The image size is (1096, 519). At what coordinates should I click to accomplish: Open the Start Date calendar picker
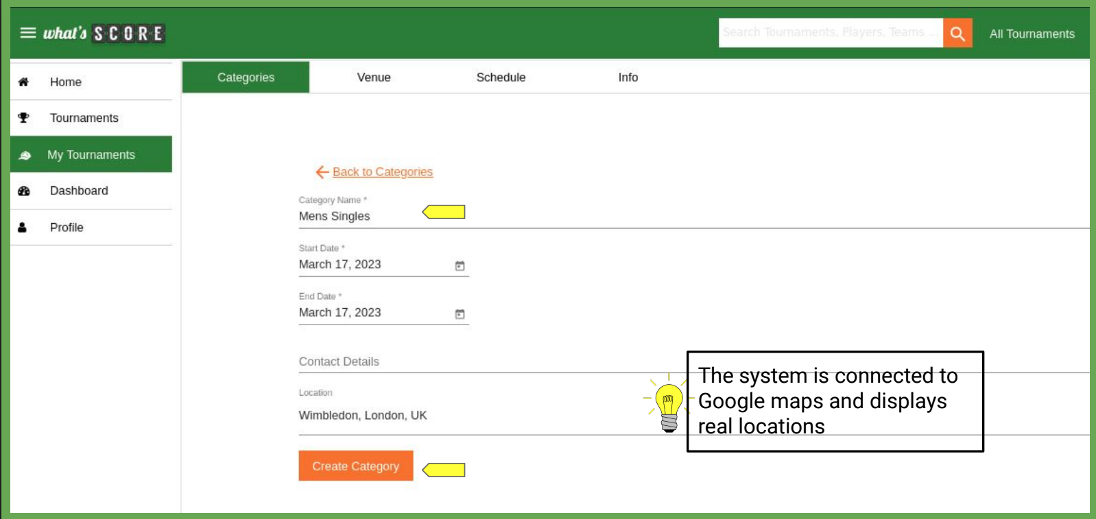pyautogui.click(x=460, y=266)
